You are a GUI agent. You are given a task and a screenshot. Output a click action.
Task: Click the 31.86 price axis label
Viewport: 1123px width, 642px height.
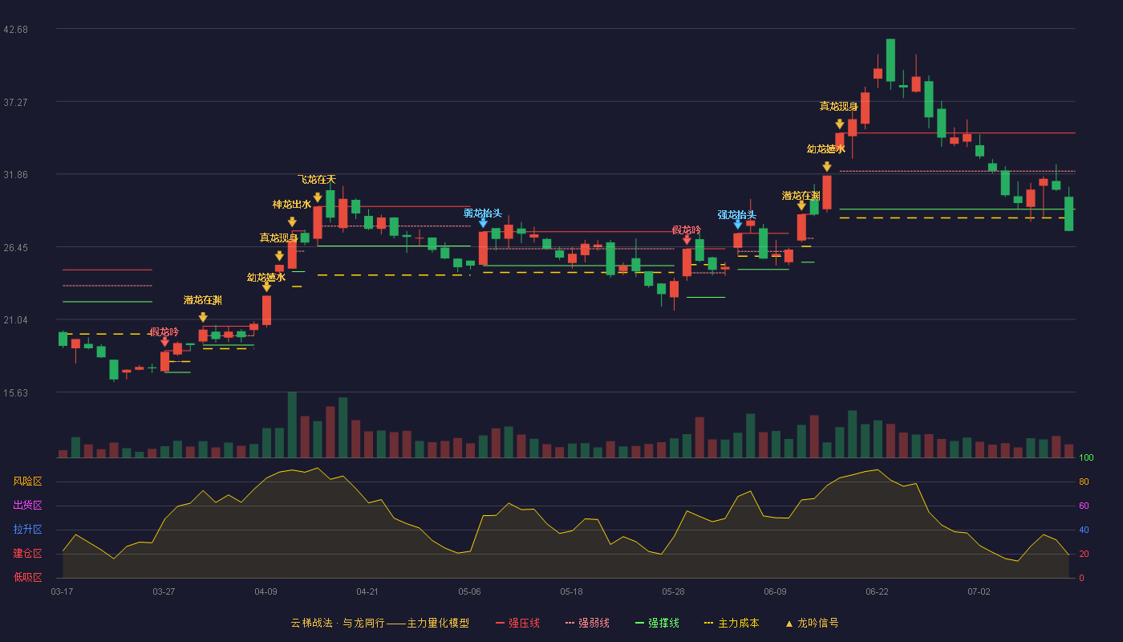click(16, 175)
